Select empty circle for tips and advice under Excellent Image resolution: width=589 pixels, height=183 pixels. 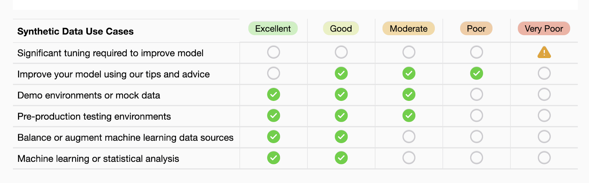(x=274, y=73)
